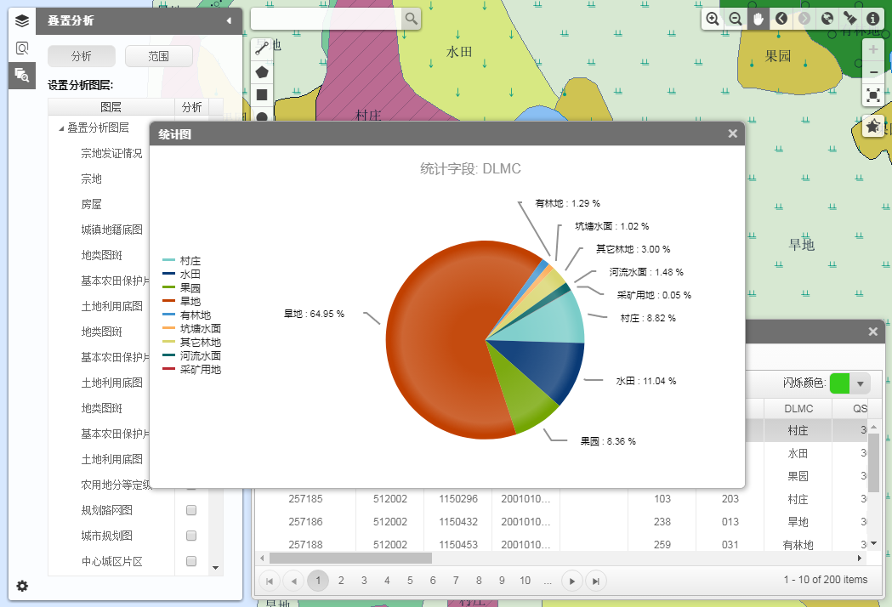Viewport: 892px width, 607px height.
Task: Open the 闪烁颜色 dropdown arrow
Action: click(x=861, y=384)
